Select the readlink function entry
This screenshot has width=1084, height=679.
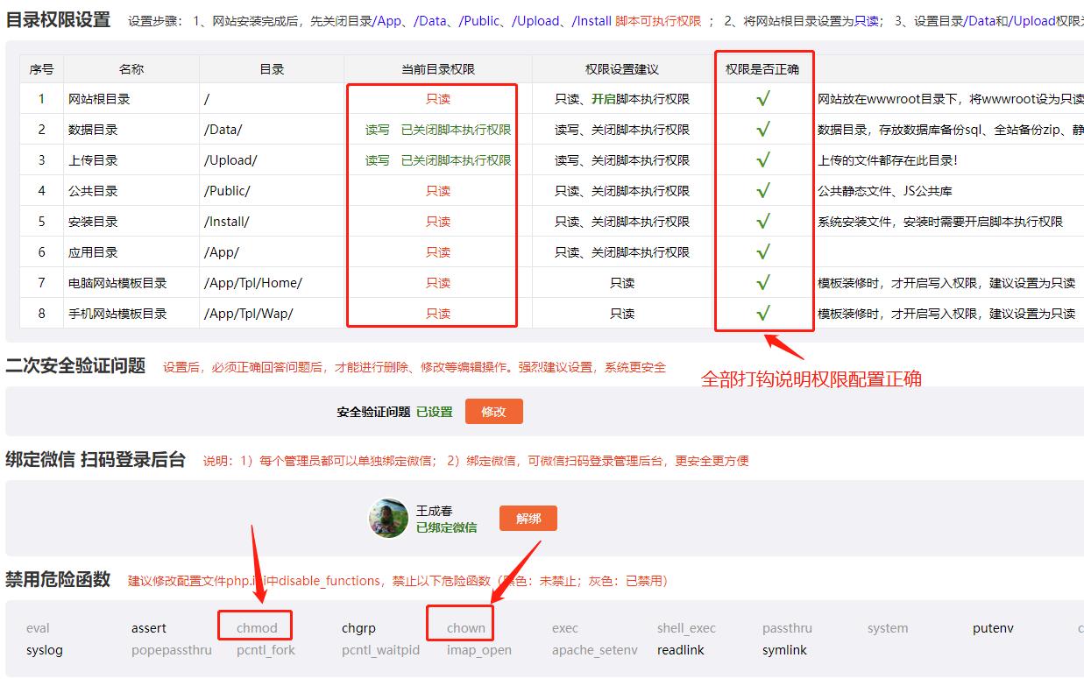pyautogui.click(x=681, y=650)
